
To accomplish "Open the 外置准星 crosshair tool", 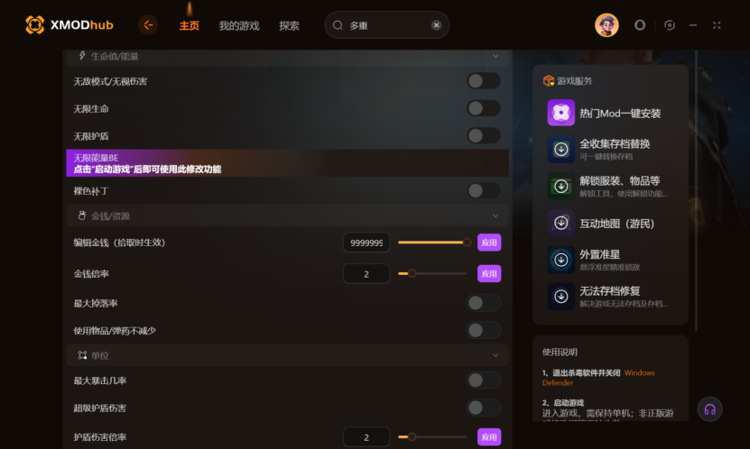I will click(x=561, y=260).
